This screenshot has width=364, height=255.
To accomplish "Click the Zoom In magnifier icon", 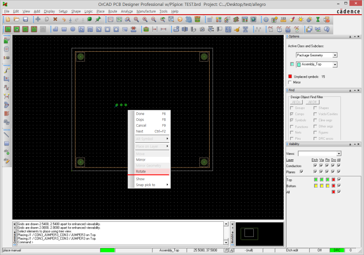I will coord(145,20).
